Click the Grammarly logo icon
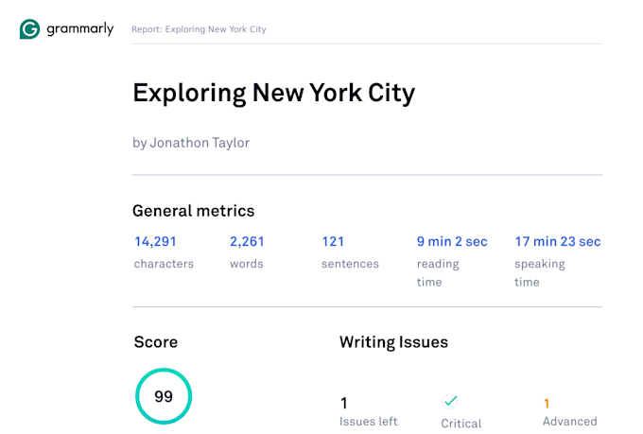The height and width of the screenshot is (434, 643). pos(29,29)
